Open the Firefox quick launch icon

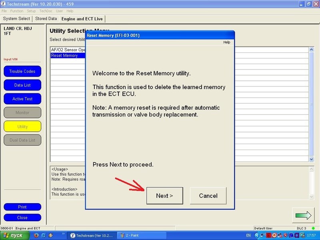(36, 236)
